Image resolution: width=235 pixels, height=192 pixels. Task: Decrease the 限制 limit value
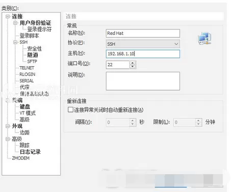(x=198, y=124)
